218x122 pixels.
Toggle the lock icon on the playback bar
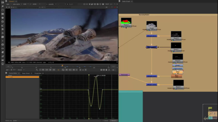[106, 70]
